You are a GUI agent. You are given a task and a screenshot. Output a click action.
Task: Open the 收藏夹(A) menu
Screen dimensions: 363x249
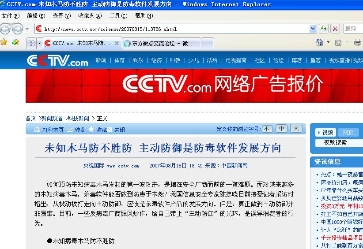[x=90, y=16]
